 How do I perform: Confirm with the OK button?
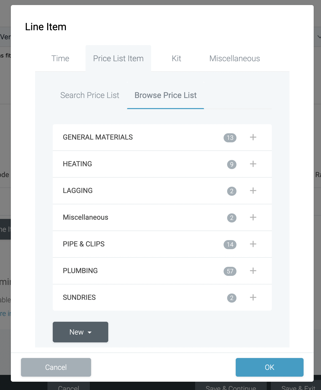click(269, 367)
